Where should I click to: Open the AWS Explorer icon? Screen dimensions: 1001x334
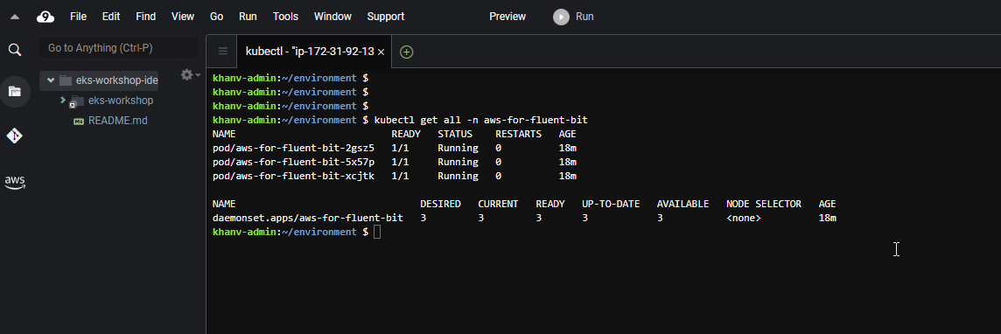[x=15, y=182]
